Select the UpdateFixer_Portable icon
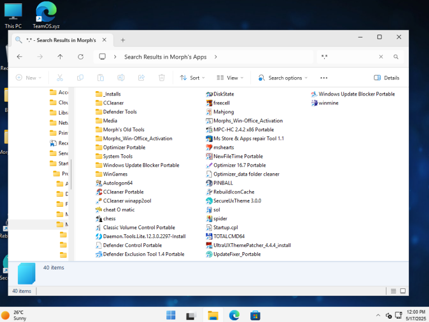Viewport: 429px width, 322px height. pyautogui.click(x=209, y=254)
